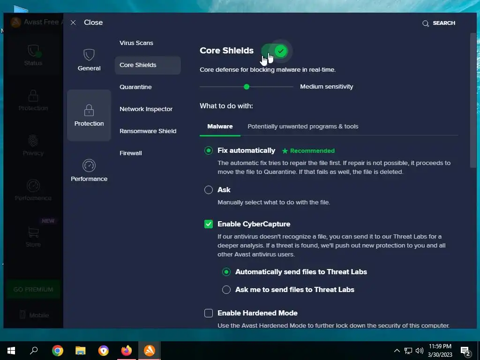The width and height of the screenshot is (480, 360).
Task: Launch Google Chrome from the taskbar
Action: 57,351
